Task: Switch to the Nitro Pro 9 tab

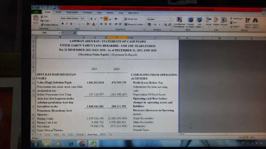Action: [x=133, y=13]
